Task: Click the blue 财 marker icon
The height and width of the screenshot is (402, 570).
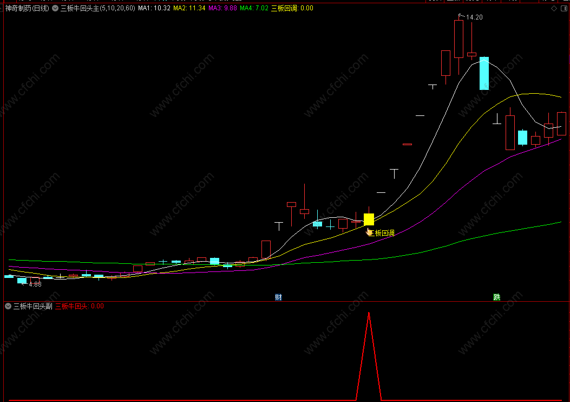Action: click(278, 297)
